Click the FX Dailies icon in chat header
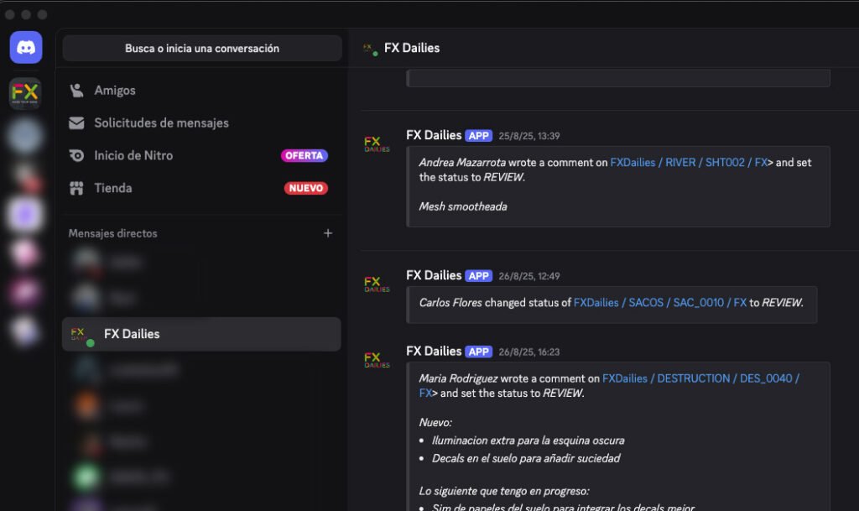859x511 pixels. coord(370,49)
